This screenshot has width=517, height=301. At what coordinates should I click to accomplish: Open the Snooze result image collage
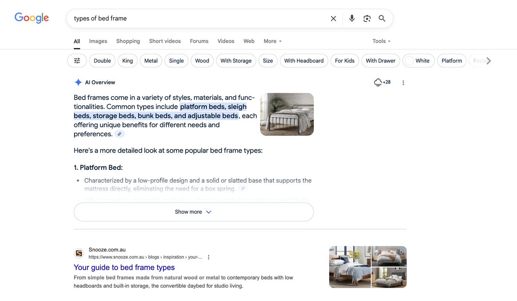[x=368, y=267]
